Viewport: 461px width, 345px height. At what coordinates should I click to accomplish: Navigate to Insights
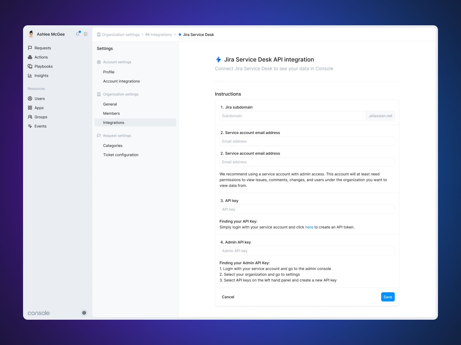(x=41, y=76)
